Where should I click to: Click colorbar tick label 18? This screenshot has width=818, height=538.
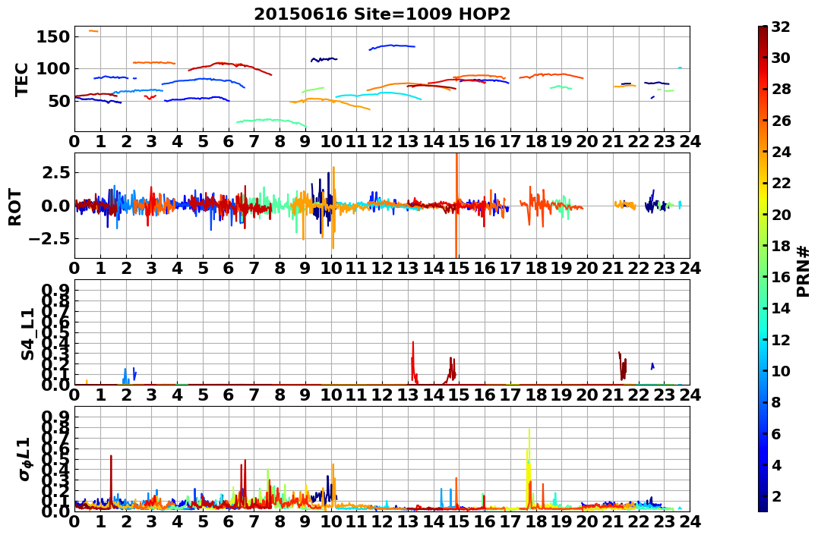click(781, 246)
